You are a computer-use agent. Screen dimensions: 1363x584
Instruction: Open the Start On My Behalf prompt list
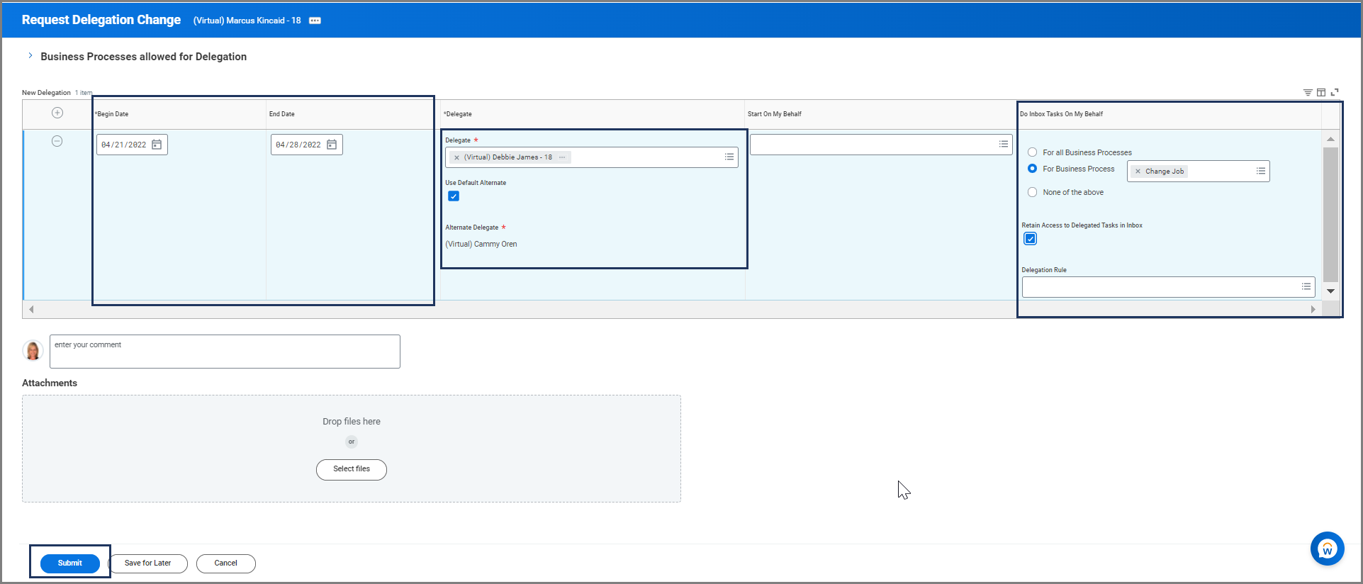click(x=1004, y=144)
